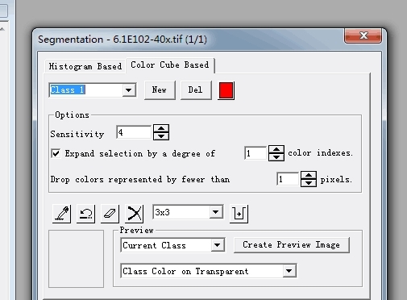Image resolution: width=407 pixels, height=300 pixels.
Task: Decrease Sensitivity with the down arrow
Action: [161, 136]
